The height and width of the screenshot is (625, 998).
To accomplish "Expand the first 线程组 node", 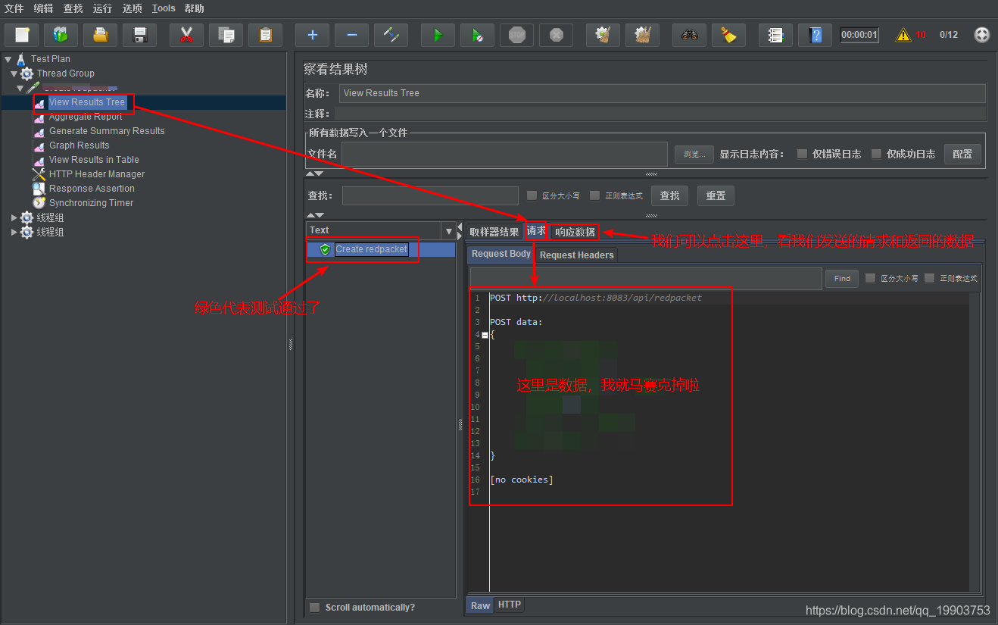I will pyautogui.click(x=14, y=218).
